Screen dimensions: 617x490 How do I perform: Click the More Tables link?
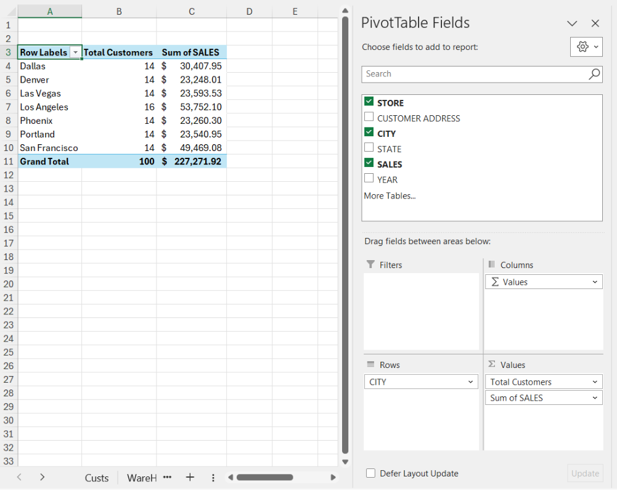click(390, 196)
